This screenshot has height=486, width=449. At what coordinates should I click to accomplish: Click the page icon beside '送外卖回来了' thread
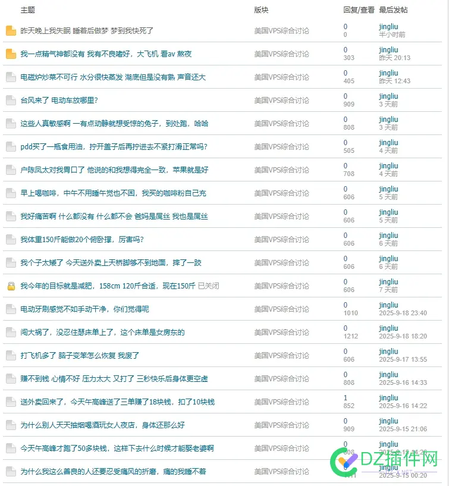pyautogui.click(x=11, y=402)
